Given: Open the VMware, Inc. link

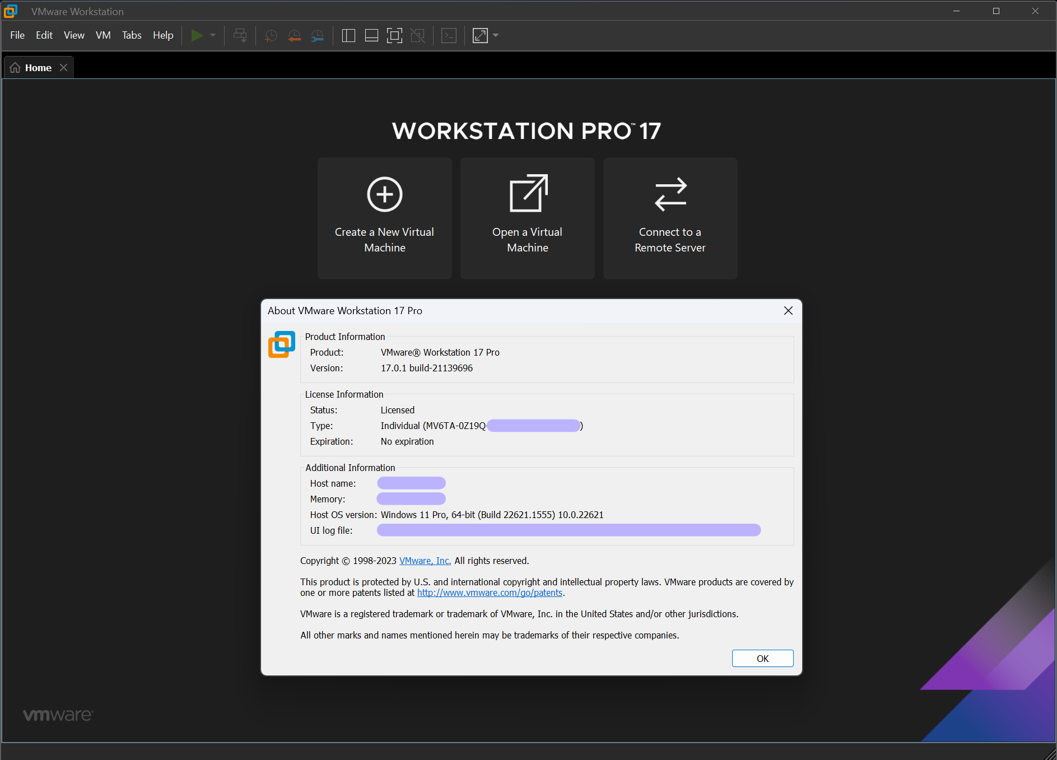Looking at the screenshot, I should click(425, 561).
